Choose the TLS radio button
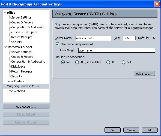This screenshot has height=136, width=161. click(x=108, y=62)
